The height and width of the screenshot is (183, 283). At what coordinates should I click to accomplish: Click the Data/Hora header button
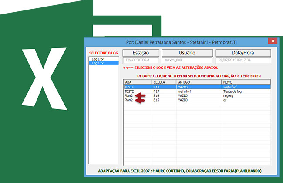pyautogui.click(x=243, y=53)
